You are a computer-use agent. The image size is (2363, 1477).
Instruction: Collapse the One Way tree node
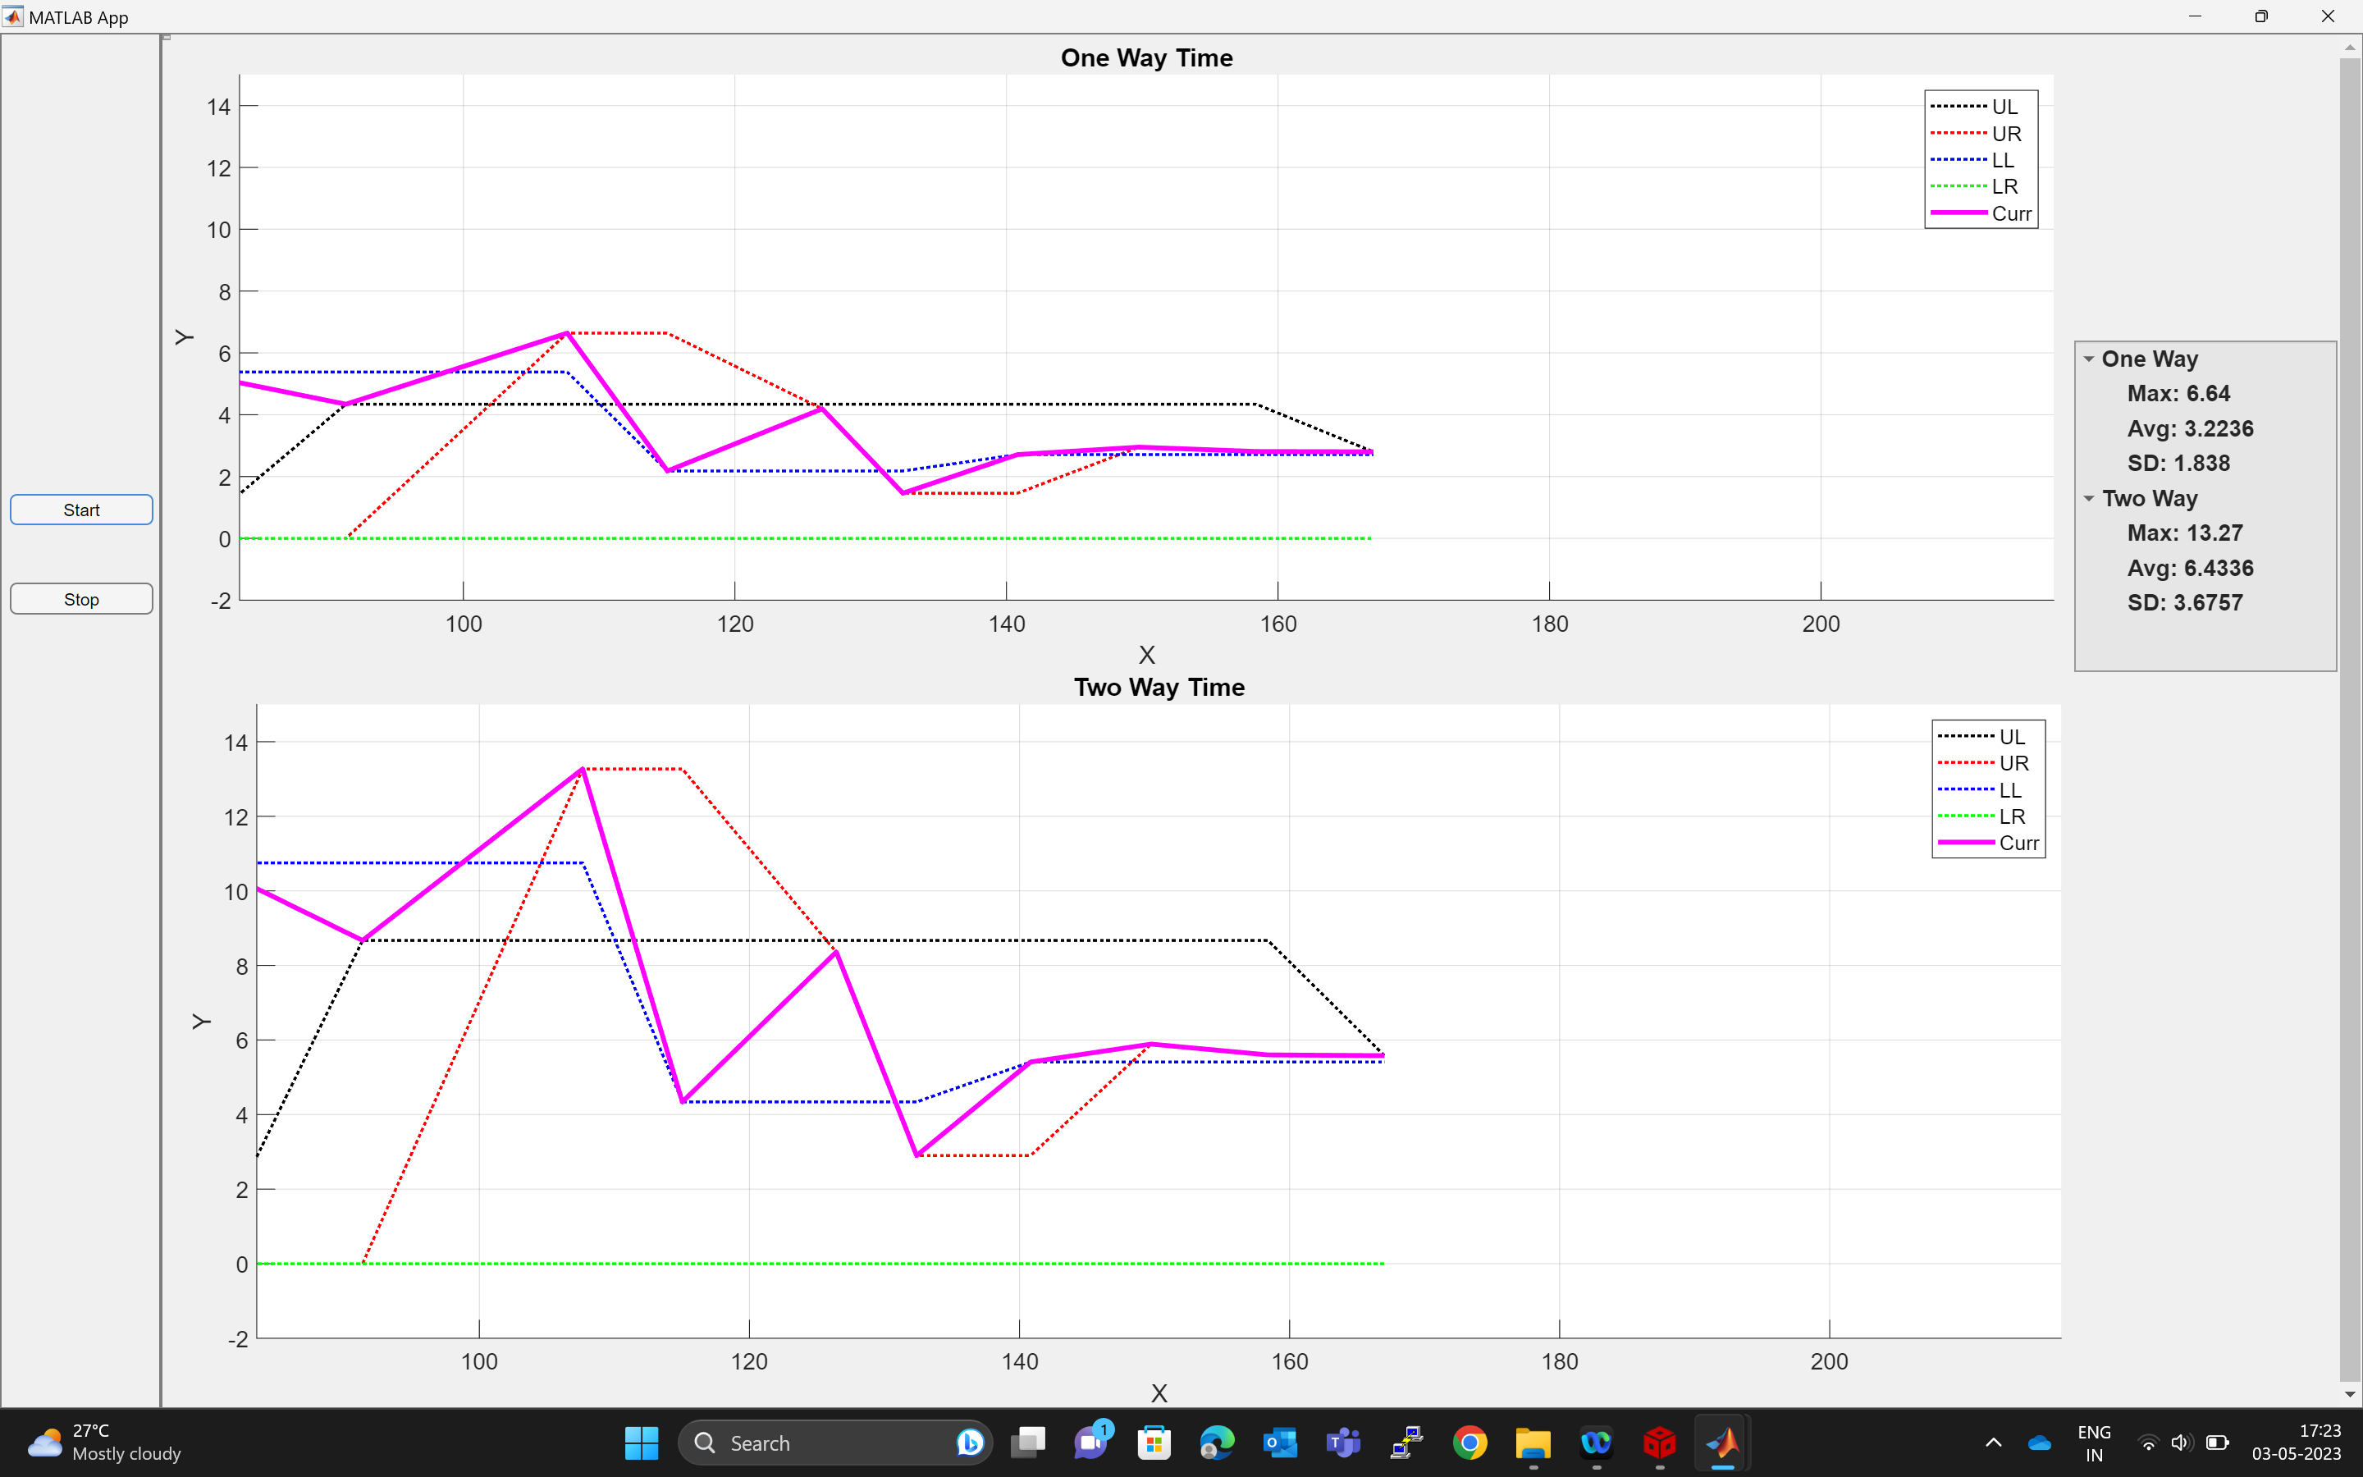coord(2089,359)
